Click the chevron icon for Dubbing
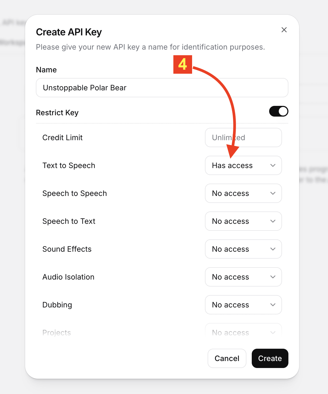 [273, 305]
